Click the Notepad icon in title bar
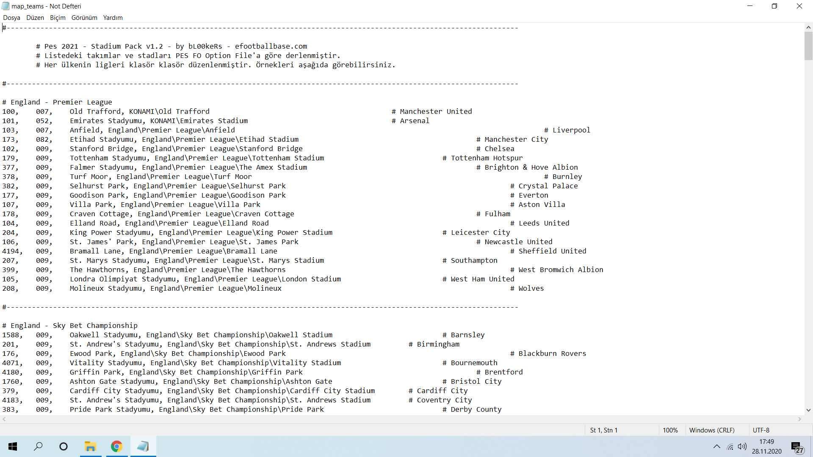The width and height of the screenshot is (813, 457). tap(6, 6)
